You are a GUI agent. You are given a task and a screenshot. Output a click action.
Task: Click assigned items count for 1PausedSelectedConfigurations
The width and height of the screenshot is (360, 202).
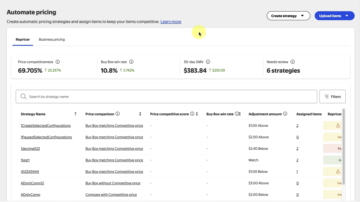pyautogui.click(x=298, y=137)
